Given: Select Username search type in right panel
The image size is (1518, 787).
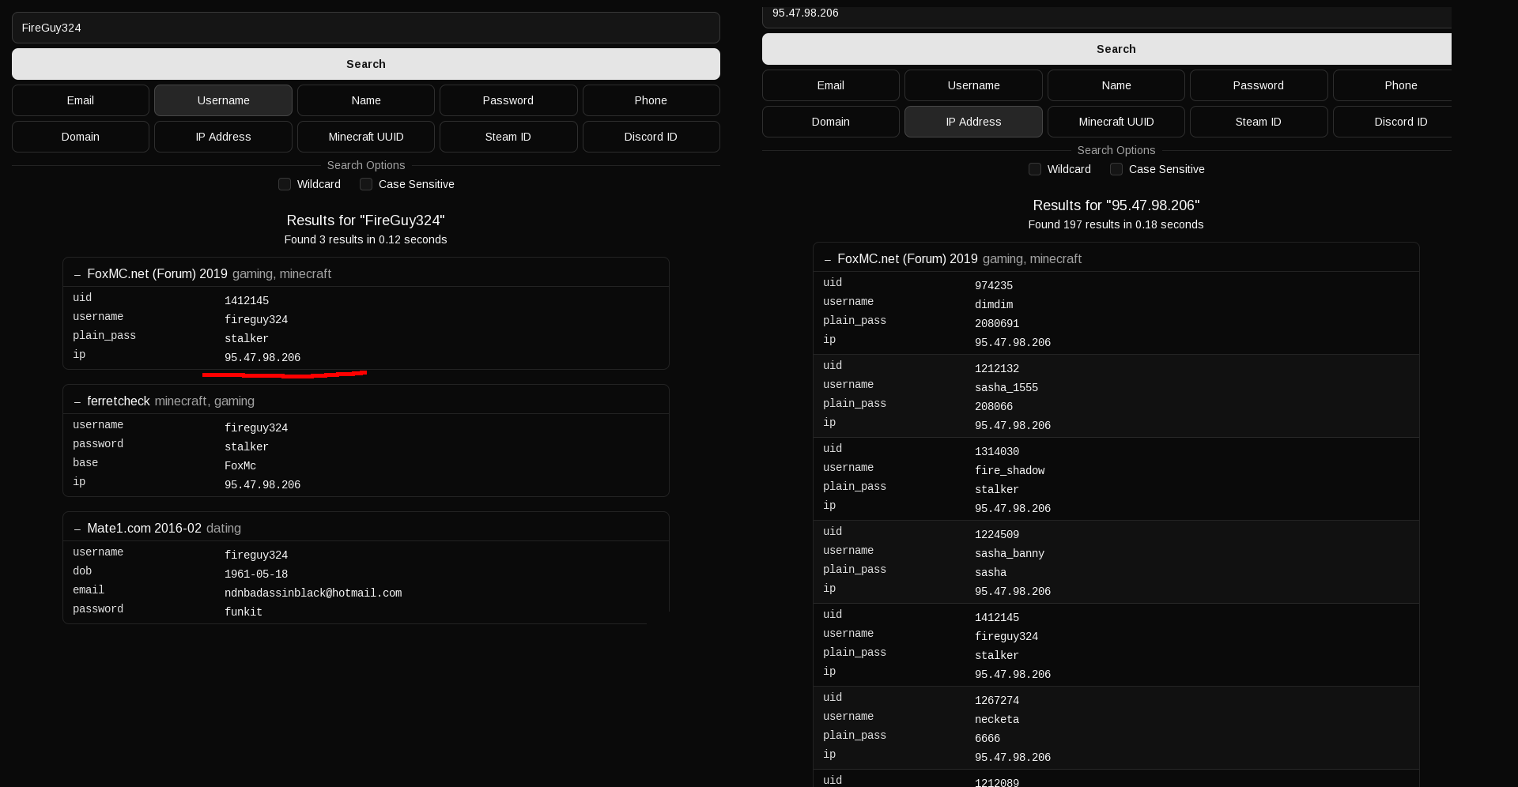Looking at the screenshot, I should pos(973,85).
